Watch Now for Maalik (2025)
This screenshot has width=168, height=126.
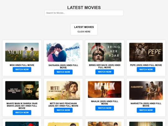coord(105,108)
